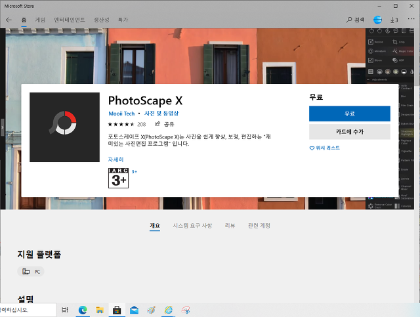This screenshot has width=420, height=317.
Task: Click the left edge expand arrow
Action: click(3, 127)
